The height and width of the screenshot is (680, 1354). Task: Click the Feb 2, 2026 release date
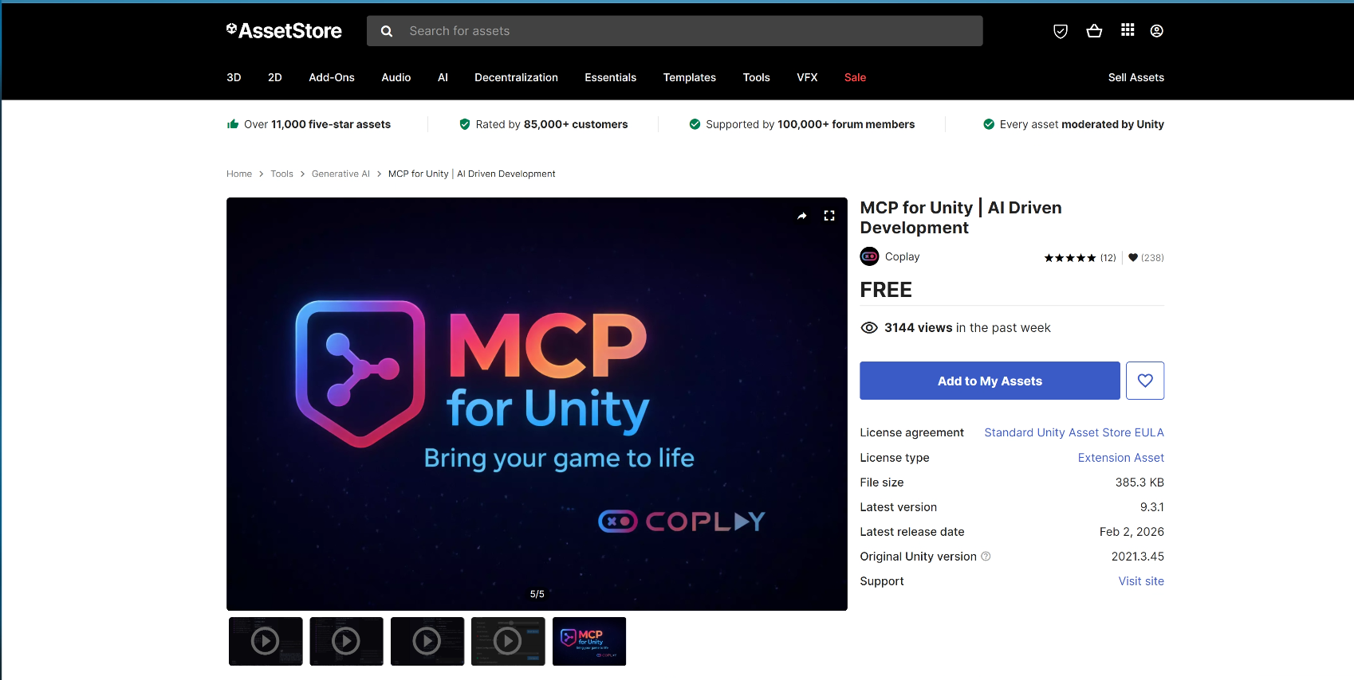pos(1132,532)
